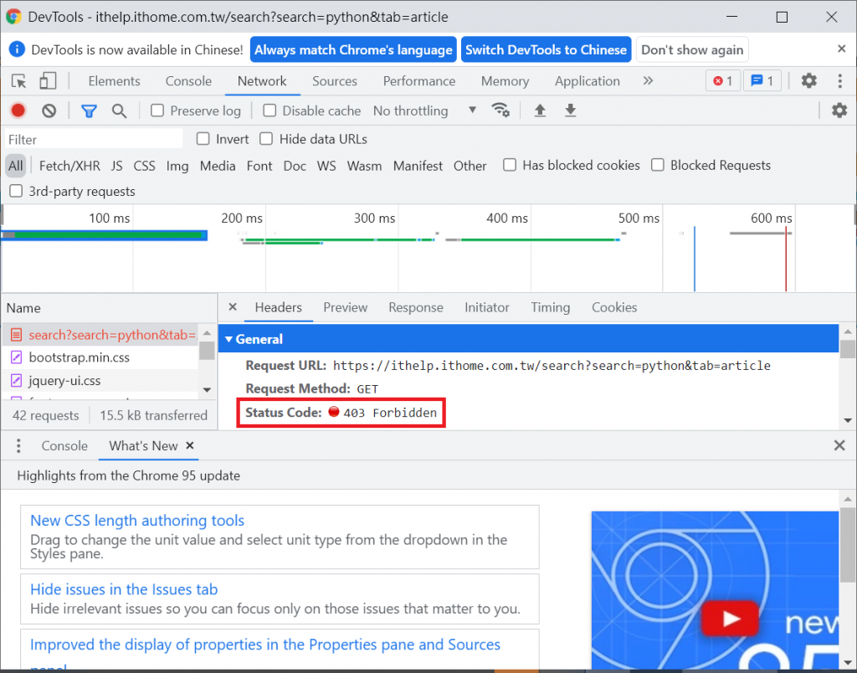Screen dimensions: 857x673
Task: Open the Memory tab
Action: [x=505, y=81]
